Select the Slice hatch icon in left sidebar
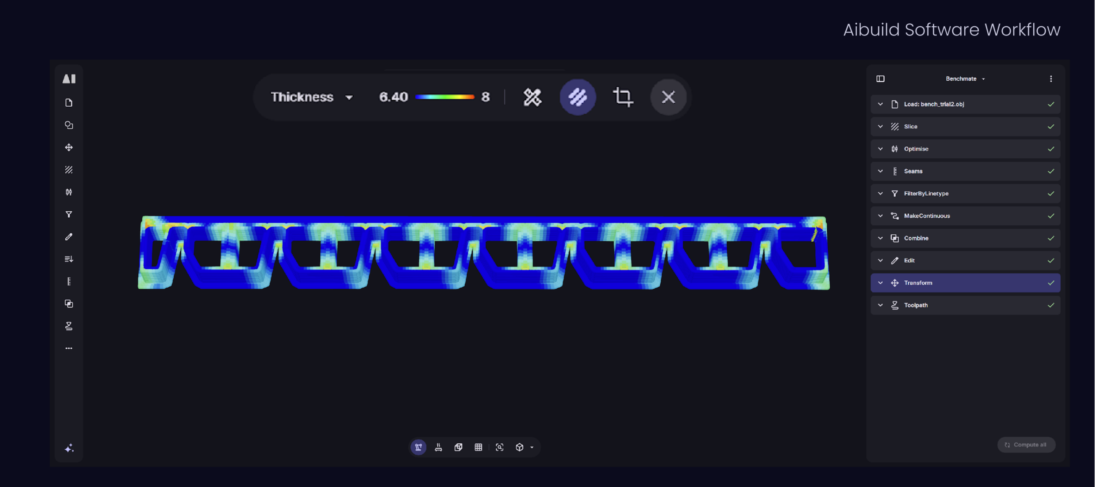The image size is (1095, 487). (x=69, y=170)
